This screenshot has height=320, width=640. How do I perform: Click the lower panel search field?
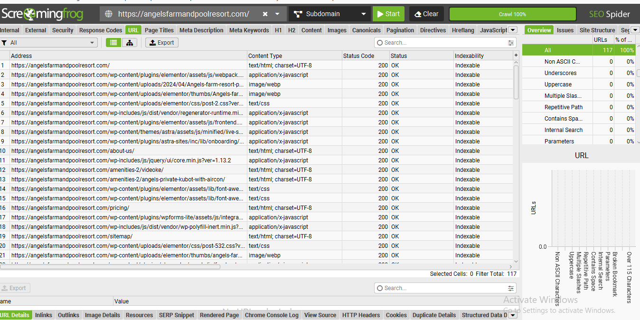pyautogui.click(x=441, y=288)
